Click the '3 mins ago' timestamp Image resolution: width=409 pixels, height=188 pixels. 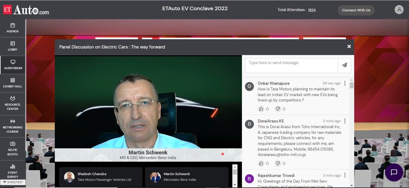click(332, 175)
